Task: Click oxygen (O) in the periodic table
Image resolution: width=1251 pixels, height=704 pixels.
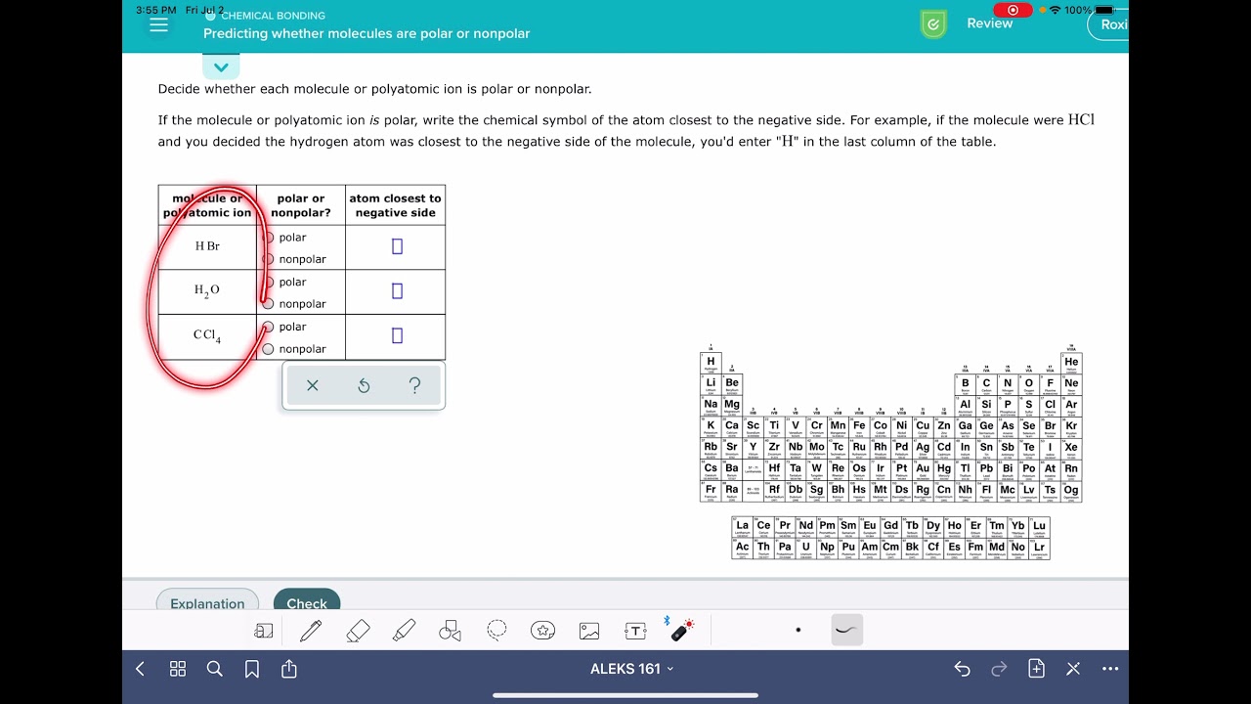Action: tap(1029, 385)
